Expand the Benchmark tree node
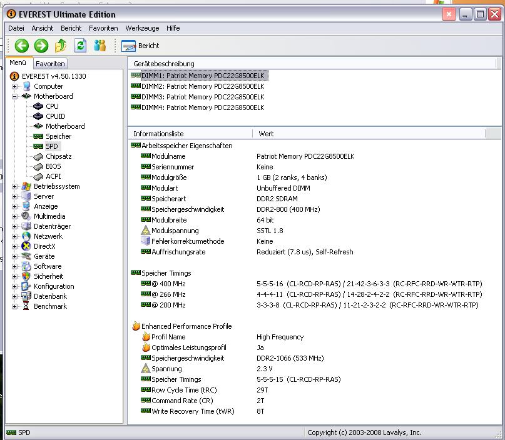 pos(14,306)
